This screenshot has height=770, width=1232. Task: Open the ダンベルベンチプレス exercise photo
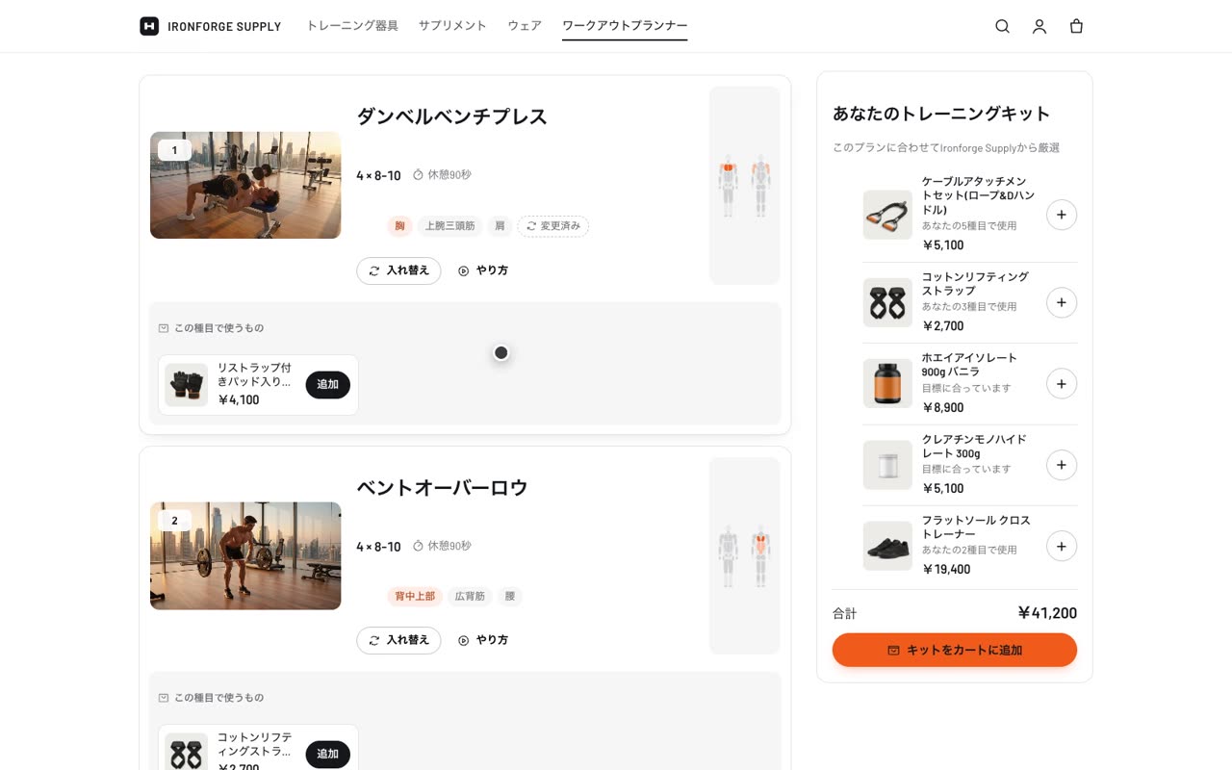245,185
